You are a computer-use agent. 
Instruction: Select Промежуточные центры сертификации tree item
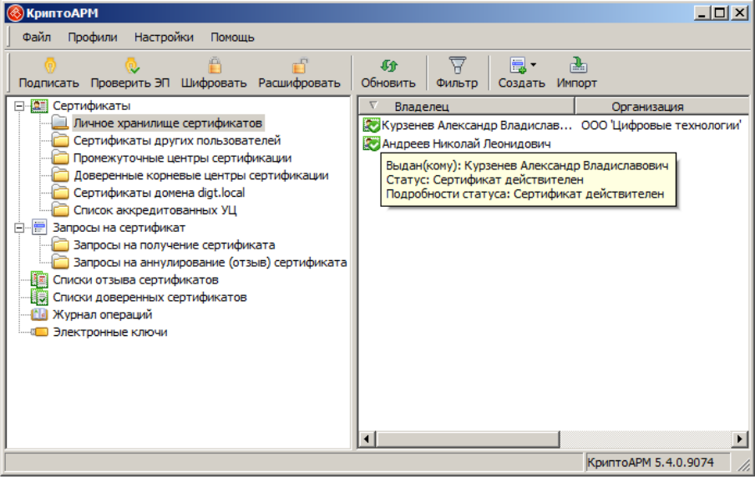[183, 158]
